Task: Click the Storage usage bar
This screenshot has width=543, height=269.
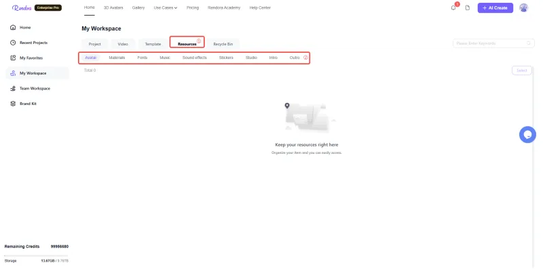Action: tap(36, 255)
